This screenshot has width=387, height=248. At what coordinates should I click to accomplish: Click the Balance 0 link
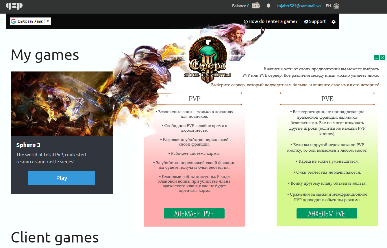[240, 6]
